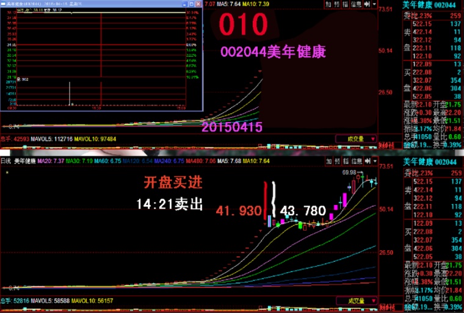Select sell-4 price 22.14 in upper order book
Viewport: 464px width, 313px height.
424,32
